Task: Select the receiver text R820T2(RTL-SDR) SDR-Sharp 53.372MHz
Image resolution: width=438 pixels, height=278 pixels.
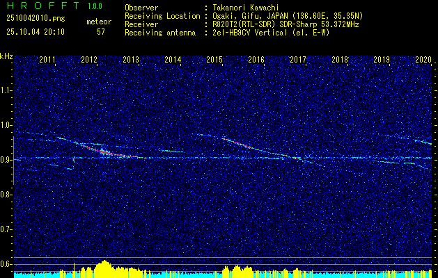Action: [x=286, y=24]
